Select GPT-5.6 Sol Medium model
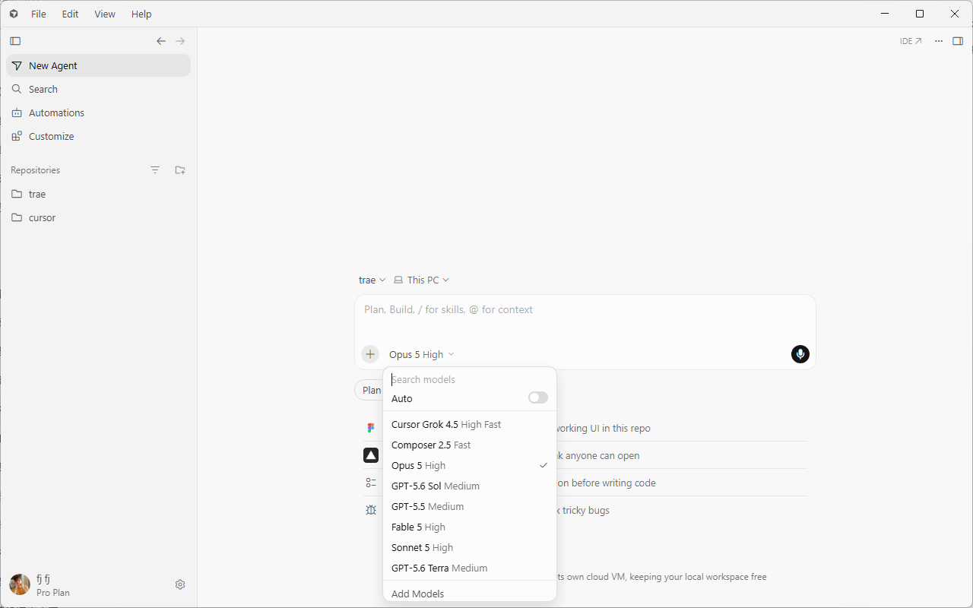 click(x=470, y=486)
